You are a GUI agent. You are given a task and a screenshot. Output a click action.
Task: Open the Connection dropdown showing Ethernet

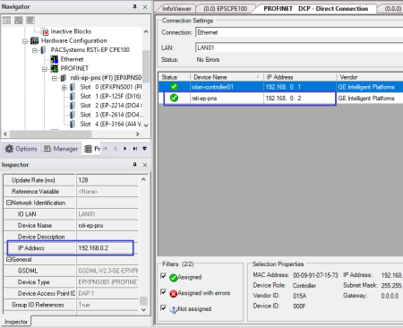click(x=299, y=32)
